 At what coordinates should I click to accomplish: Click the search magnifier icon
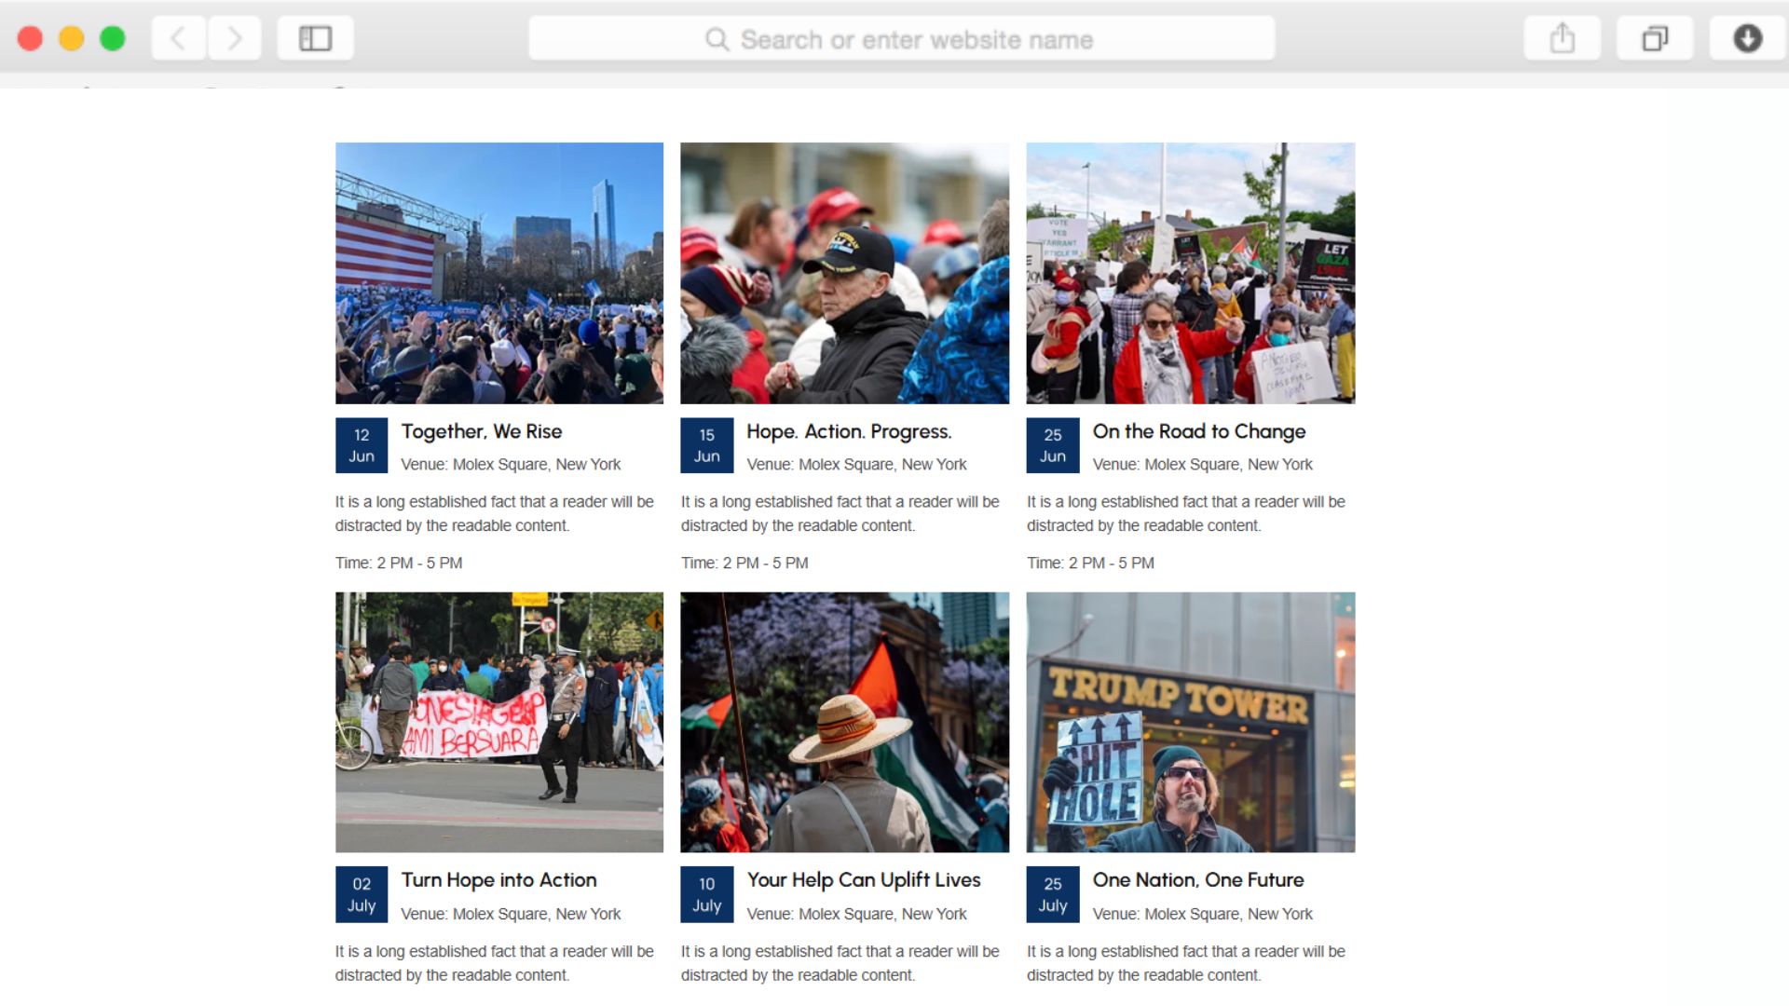(717, 40)
